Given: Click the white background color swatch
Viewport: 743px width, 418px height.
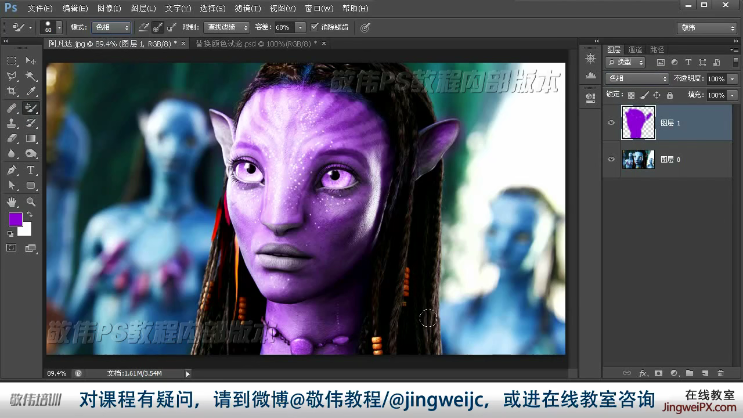Looking at the screenshot, I should [x=27, y=231].
